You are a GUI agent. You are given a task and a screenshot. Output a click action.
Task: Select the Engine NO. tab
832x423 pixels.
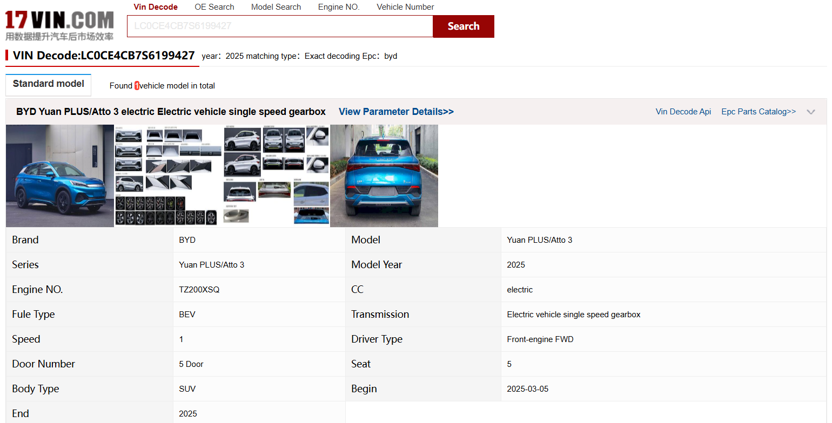(x=339, y=7)
